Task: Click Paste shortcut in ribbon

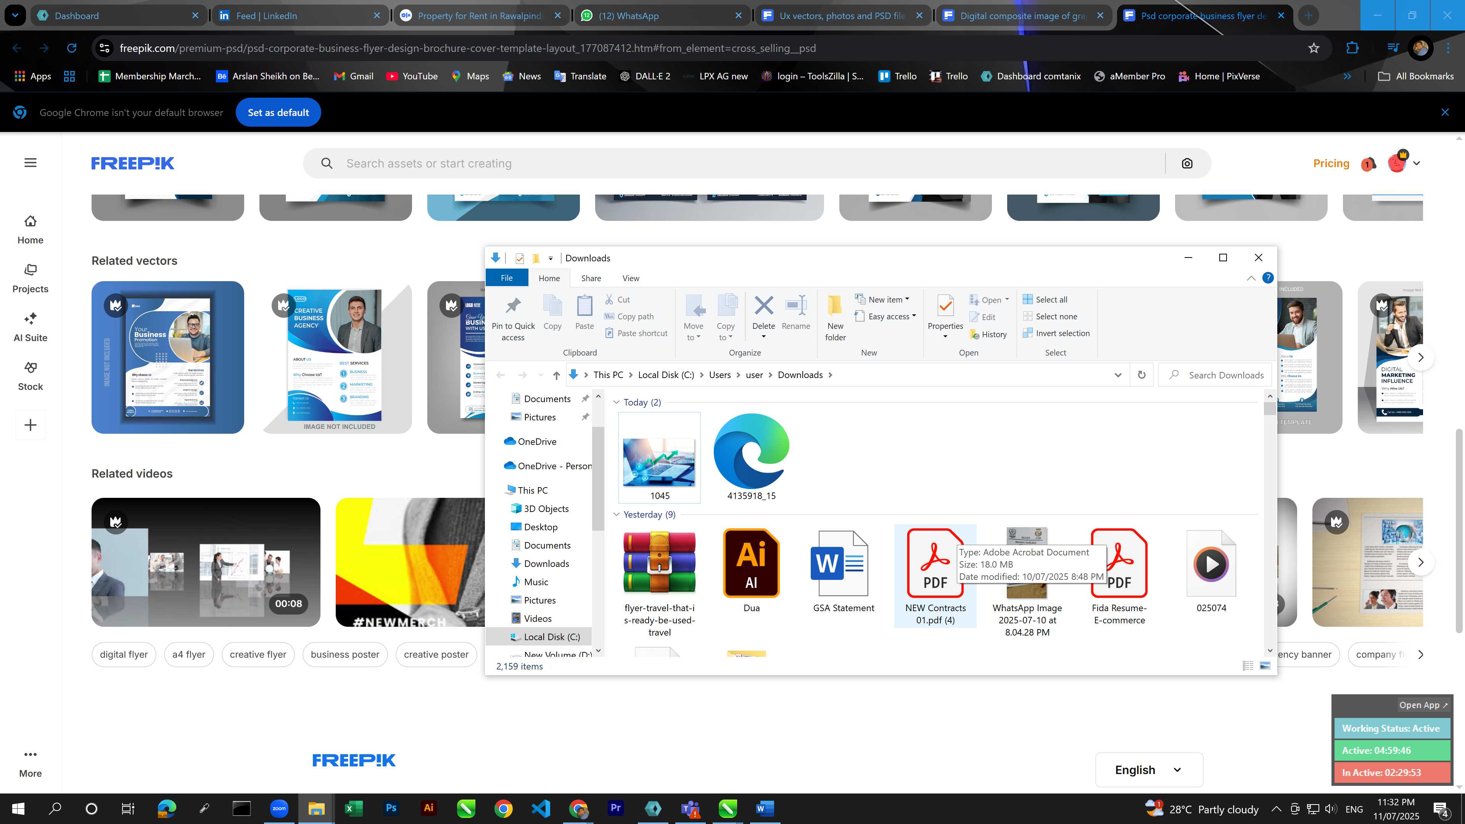Action: click(636, 333)
